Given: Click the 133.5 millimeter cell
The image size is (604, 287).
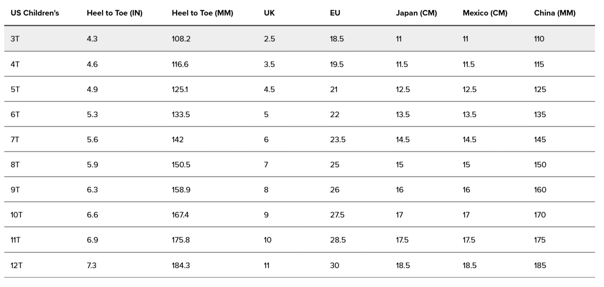Looking at the screenshot, I should 181,114.
